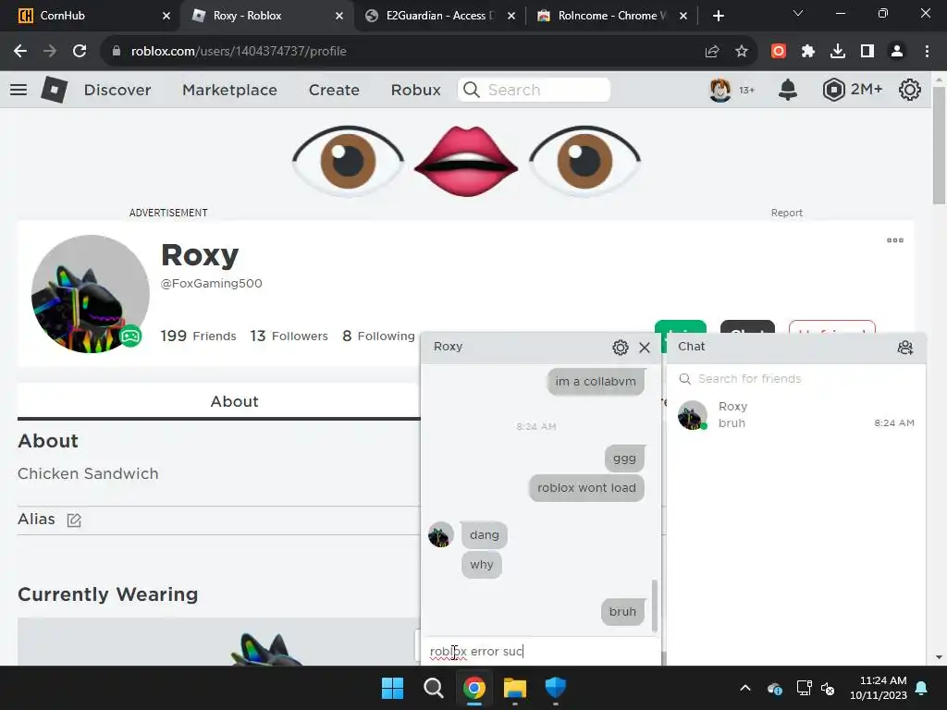Image resolution: width=947 pixels, height=710 pixels.
Task: Close the Roxy chat conversation window
Action: (645, 348)
